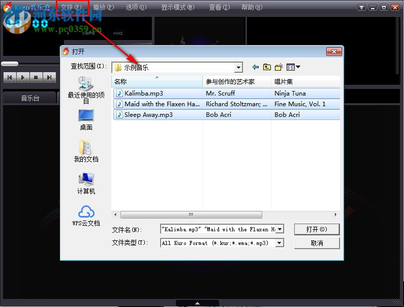
Task: Click Bob Acri artist cell
Action: pyautogui.click(x=219, y=115)
